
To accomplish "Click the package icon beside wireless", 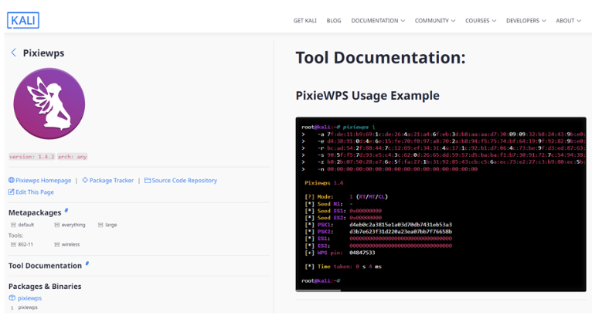I will (x=57, y=245).
